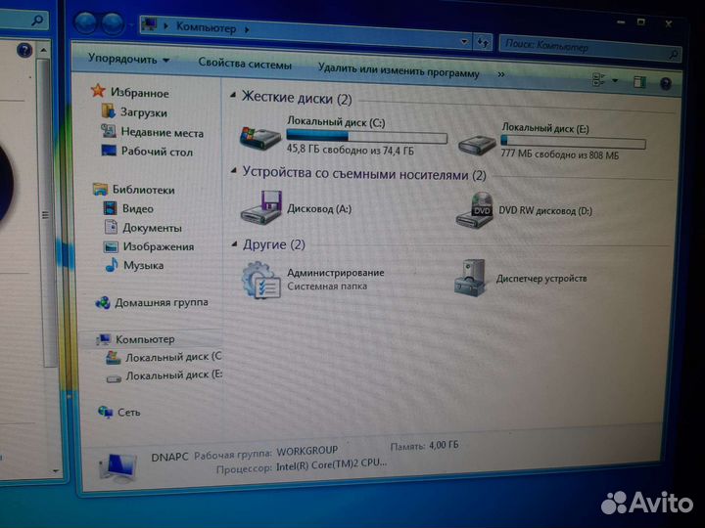Collapse the Жесткие диски group
The image size is (705, 528).
coord(233,98)
